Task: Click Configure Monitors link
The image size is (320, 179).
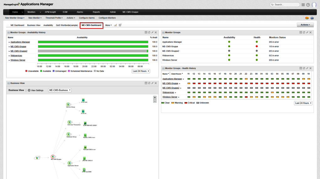Action: pos(107,18)
